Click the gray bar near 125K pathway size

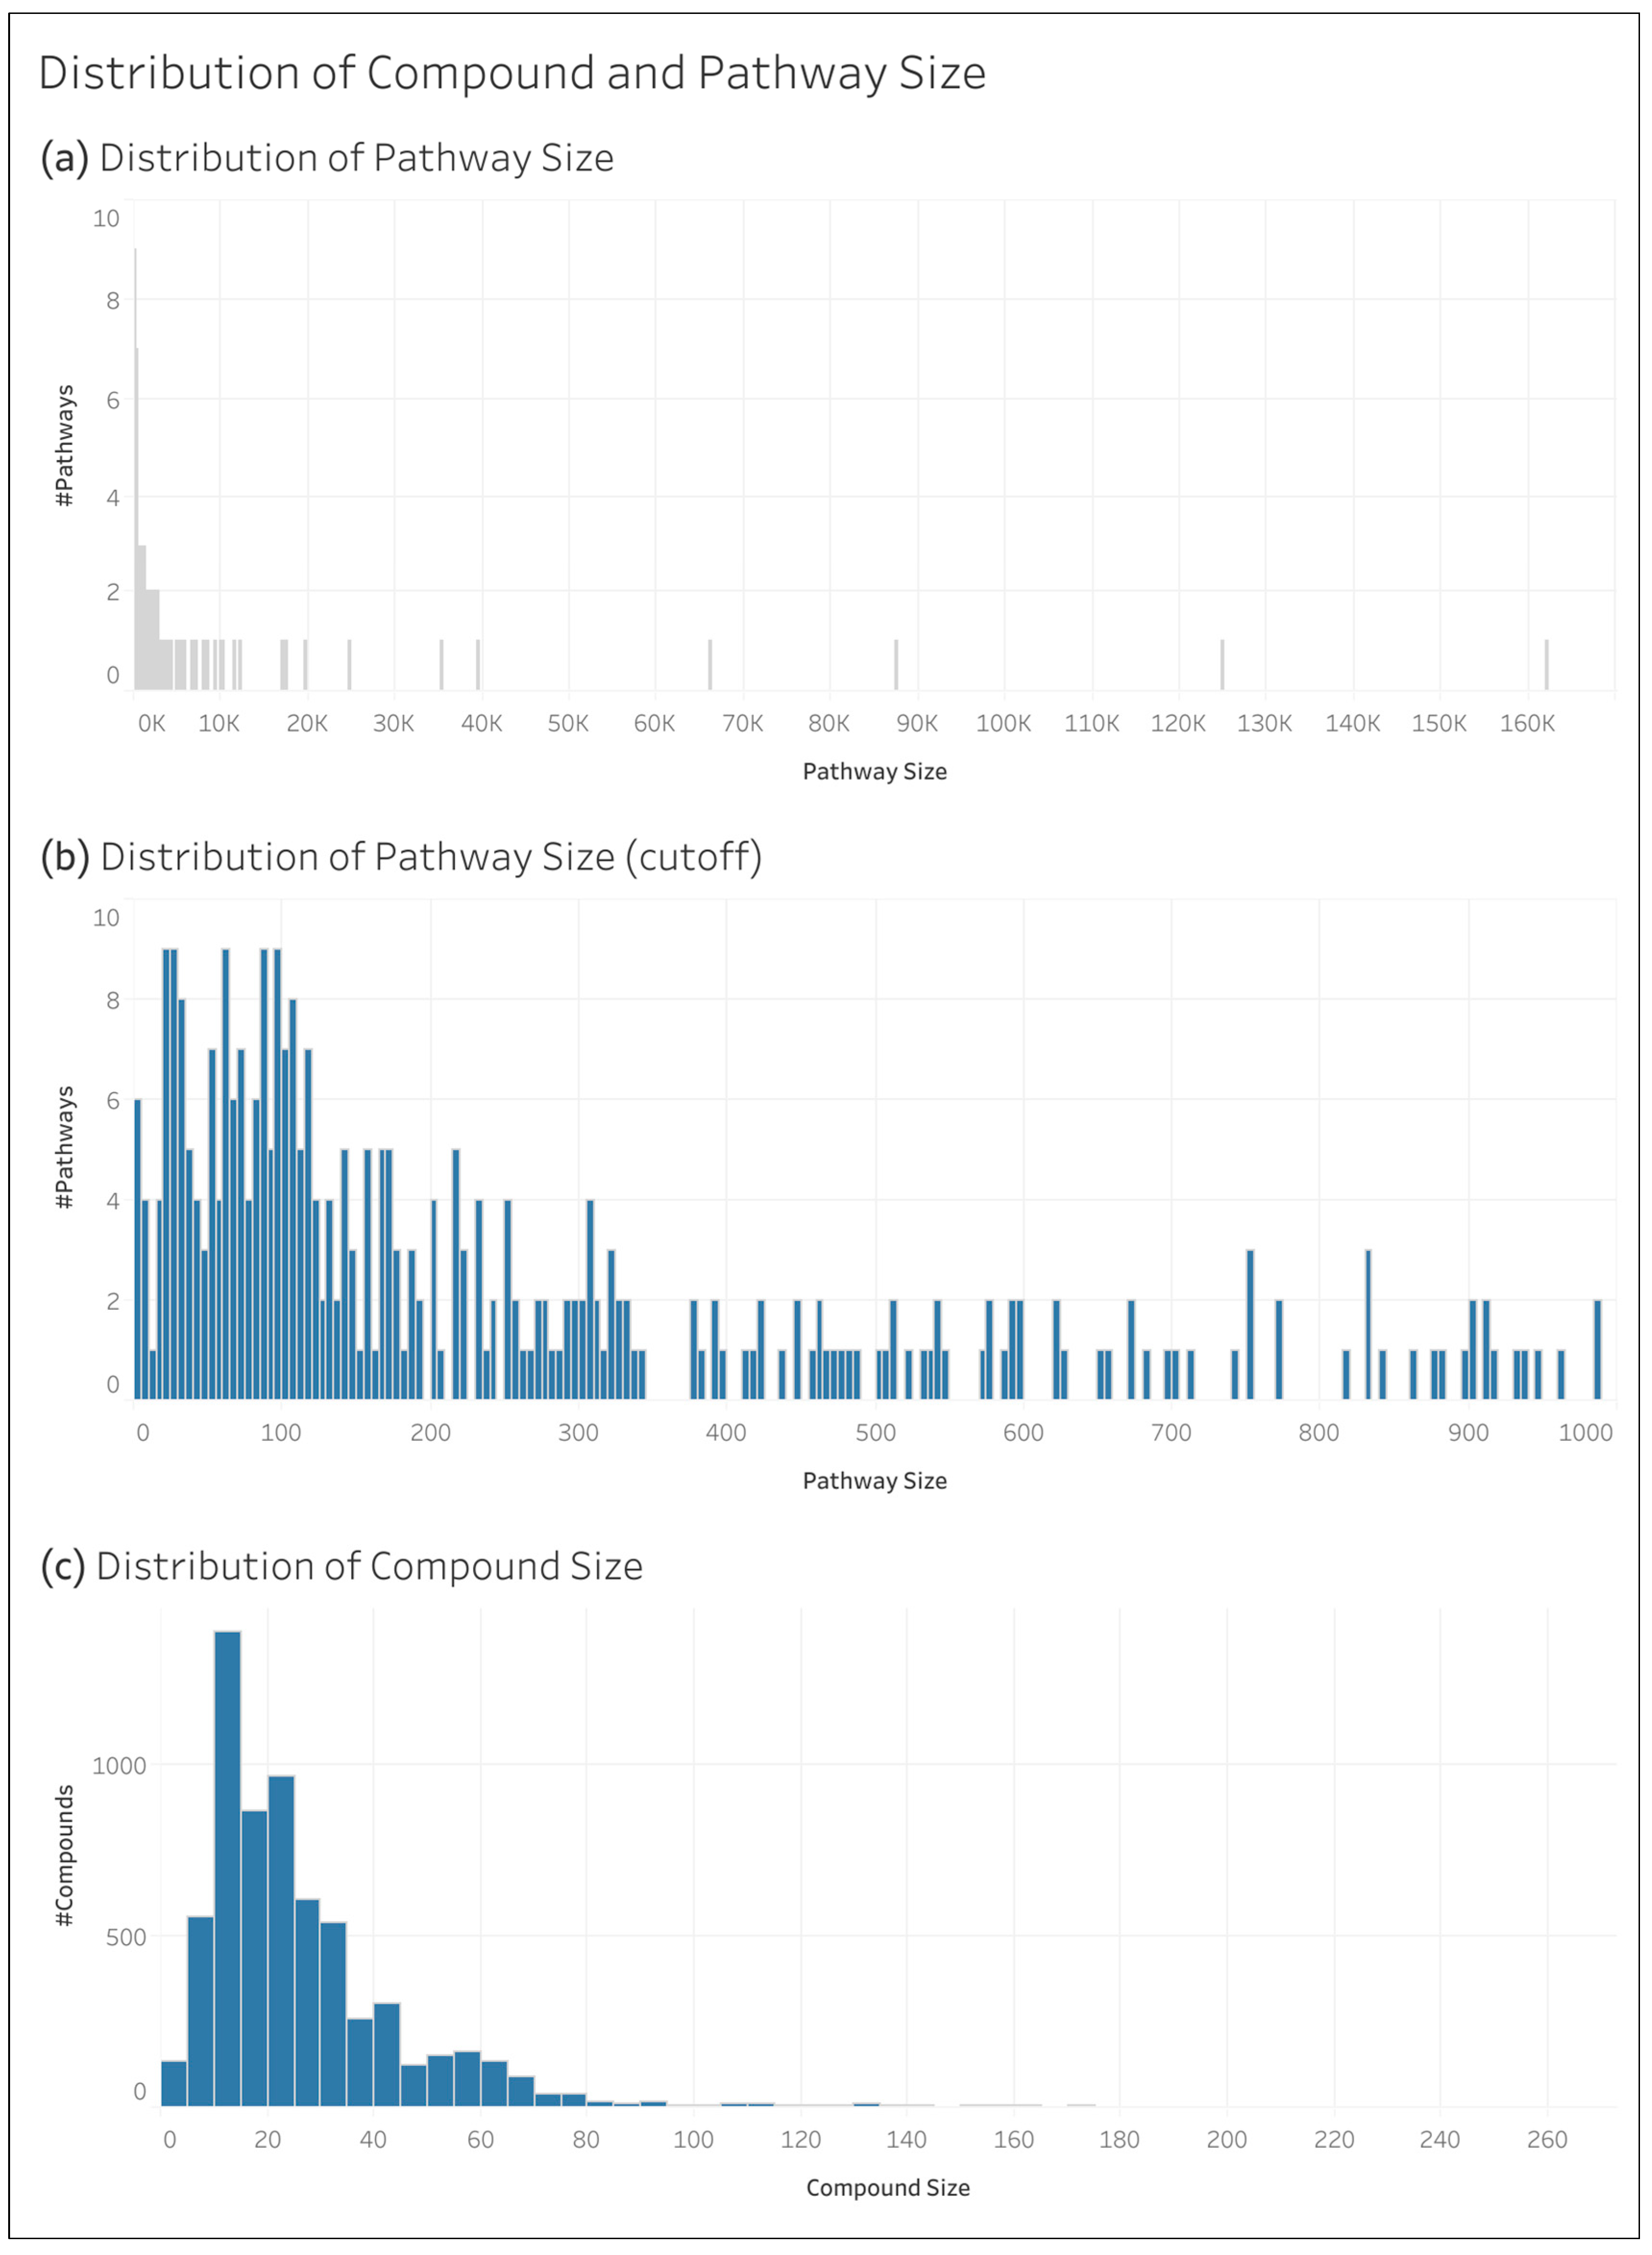pyautogui.click(x=1222, y=665)
